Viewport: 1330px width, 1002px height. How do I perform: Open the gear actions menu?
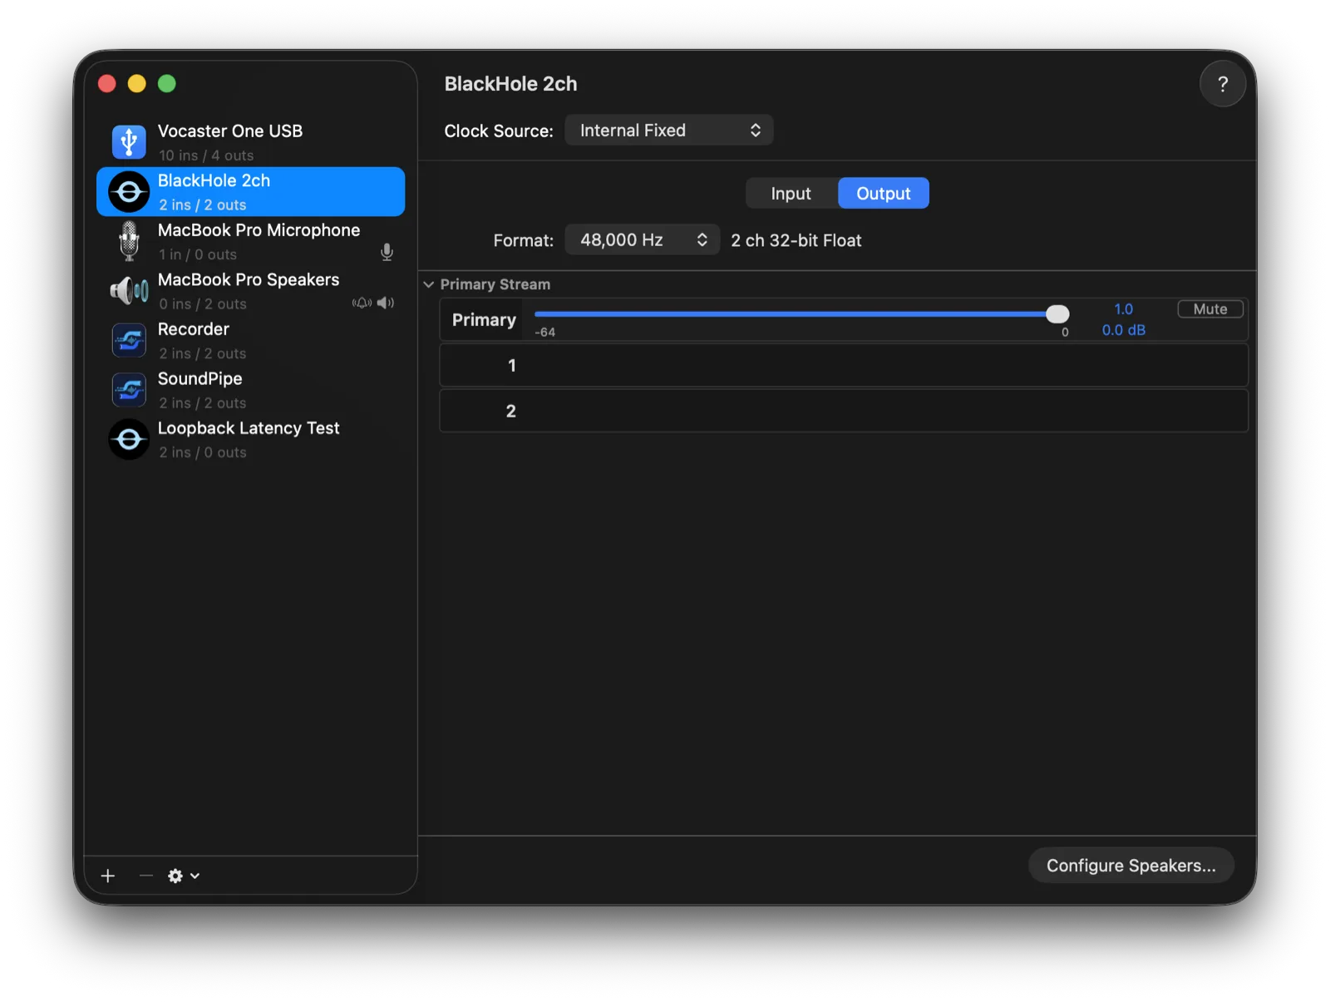pyautogui.click(x=184, y=876)
